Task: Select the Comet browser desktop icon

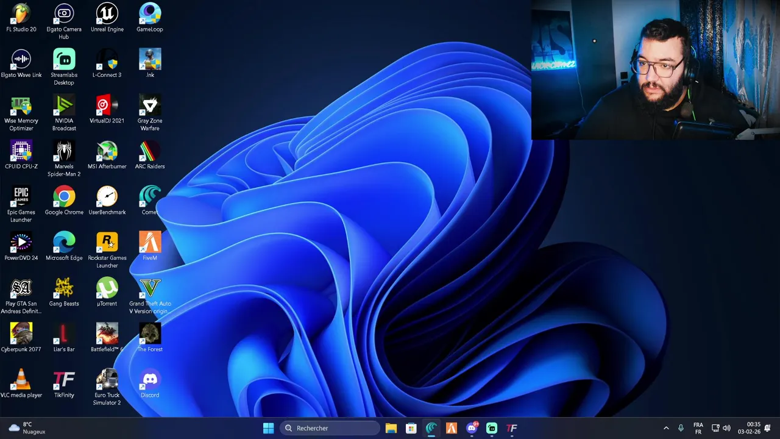Action: [150, 201]
